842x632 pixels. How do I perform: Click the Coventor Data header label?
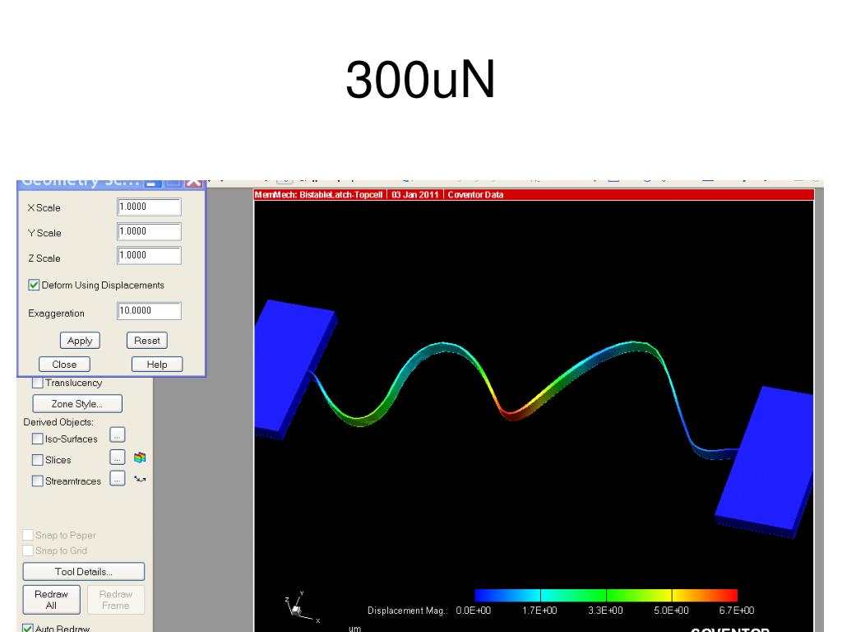(x=475, y=194)
